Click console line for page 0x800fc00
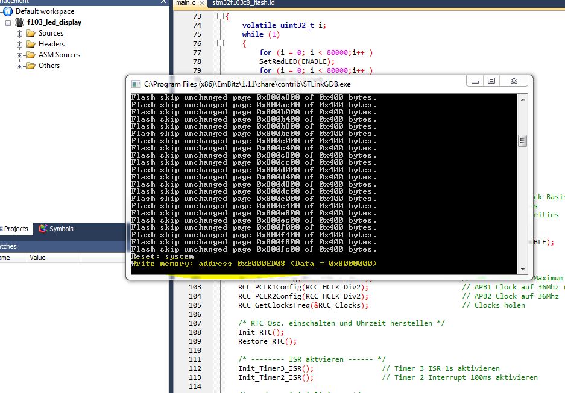The width and height of the screenshot is (565, 393). pos(254,249)
